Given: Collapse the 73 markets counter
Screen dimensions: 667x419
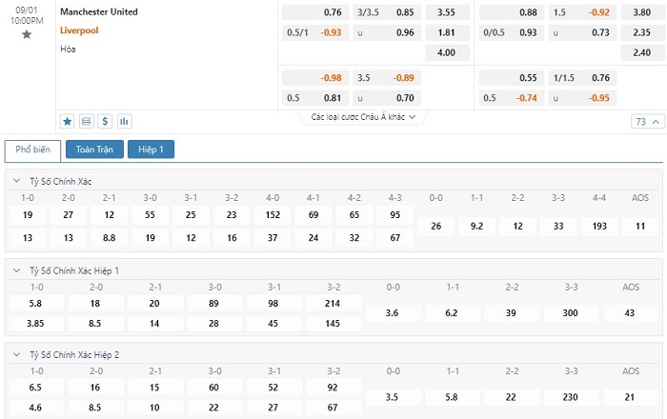Looking at the screenshot, I should (x=645, y=122).
